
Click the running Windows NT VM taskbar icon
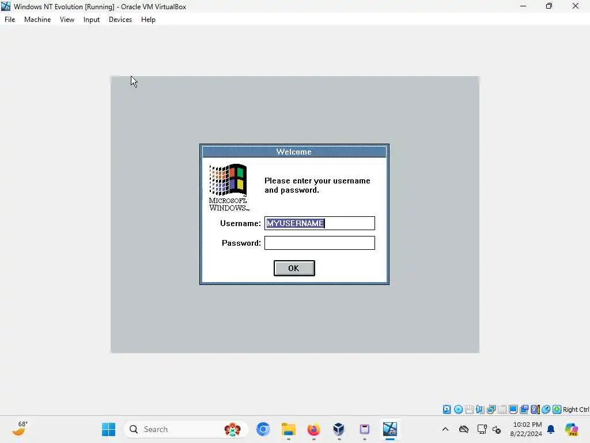coord(390,429)
